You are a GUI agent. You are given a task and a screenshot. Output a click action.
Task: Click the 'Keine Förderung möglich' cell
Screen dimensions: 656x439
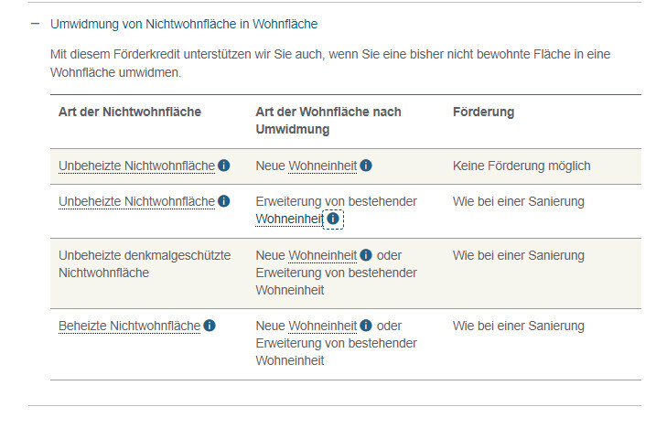[x=522, y=166]
